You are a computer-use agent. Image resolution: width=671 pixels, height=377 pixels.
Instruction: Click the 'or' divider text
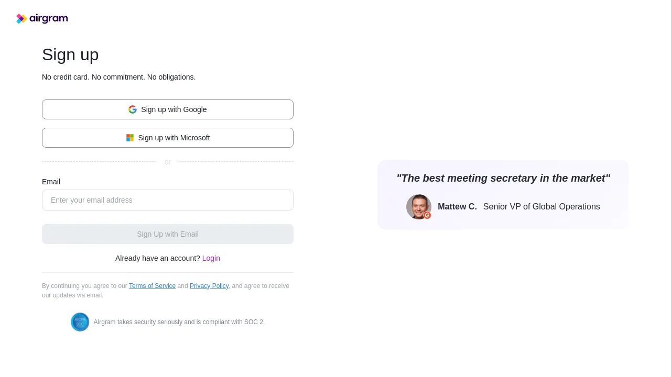tap(168, 162)
